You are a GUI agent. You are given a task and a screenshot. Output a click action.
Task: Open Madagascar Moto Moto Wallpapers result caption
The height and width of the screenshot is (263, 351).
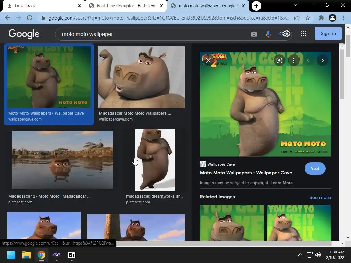tap(135, 113)
